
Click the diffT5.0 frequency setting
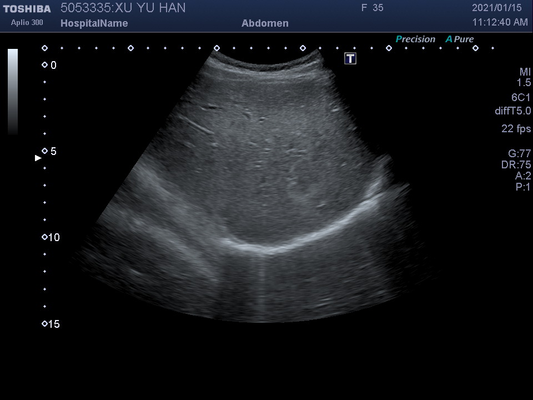[512, 111]
